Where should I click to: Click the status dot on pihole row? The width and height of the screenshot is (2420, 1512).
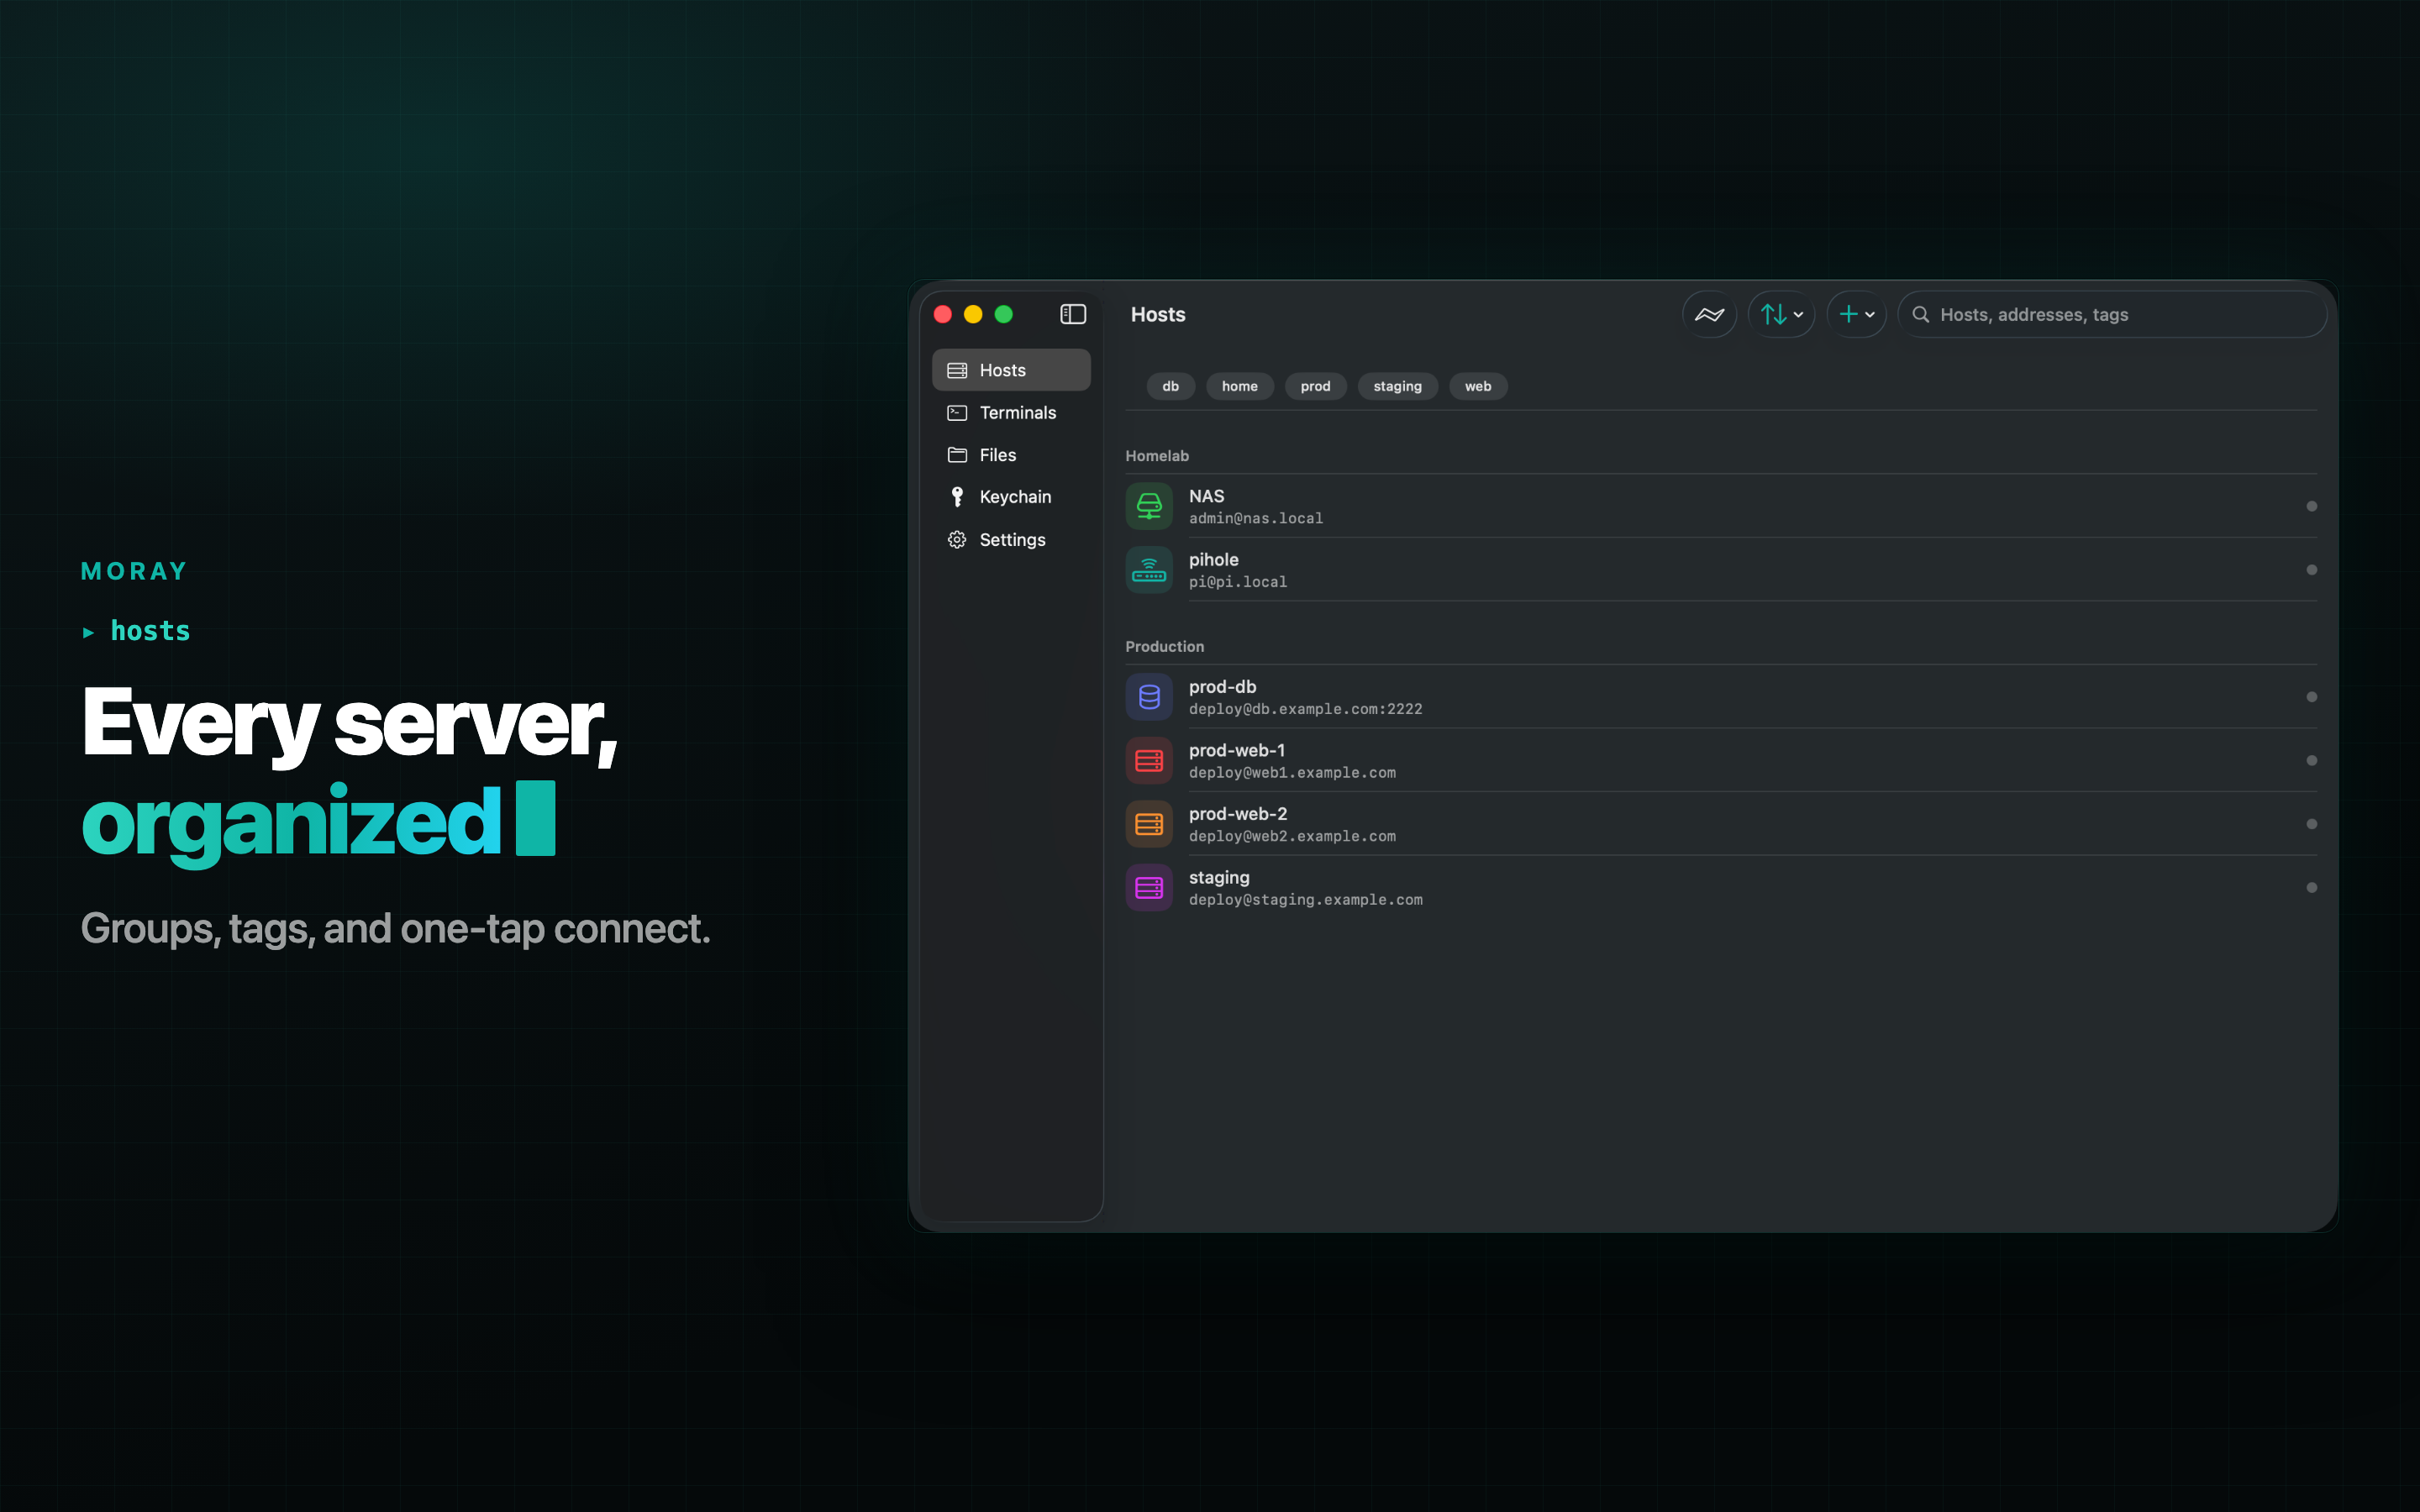tap(2311, 570)
